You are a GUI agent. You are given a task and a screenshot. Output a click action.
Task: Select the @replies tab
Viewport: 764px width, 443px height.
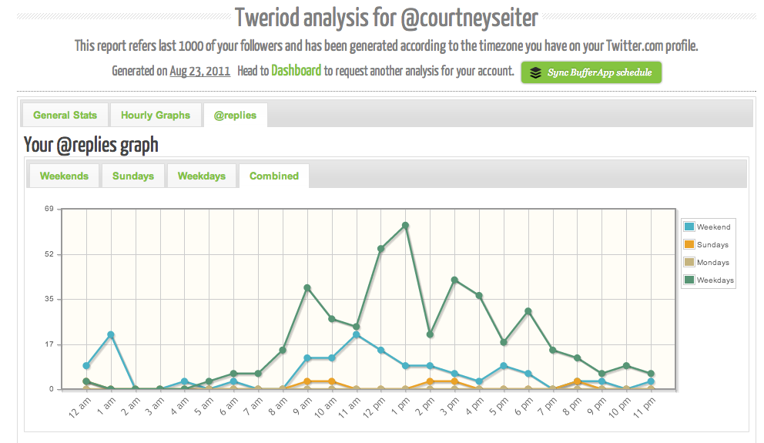point(235,115)
